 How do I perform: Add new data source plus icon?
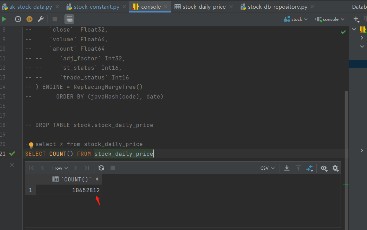click(356, 19)
